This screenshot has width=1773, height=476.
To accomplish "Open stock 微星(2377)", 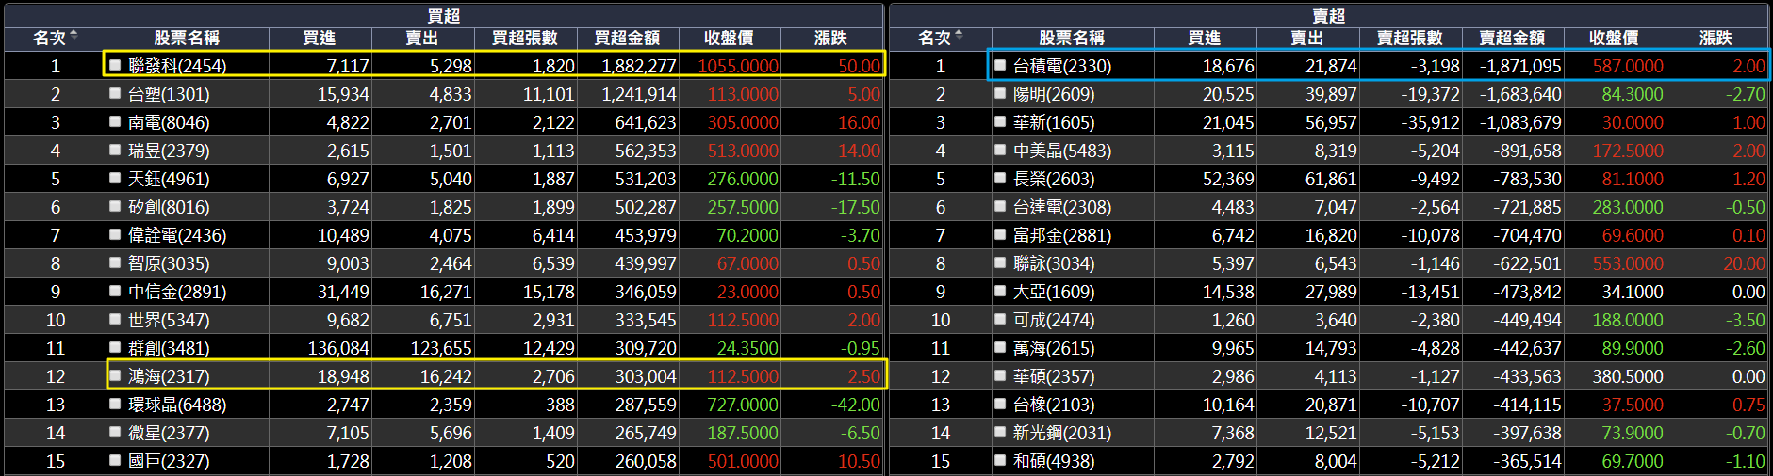I will 169,433.
